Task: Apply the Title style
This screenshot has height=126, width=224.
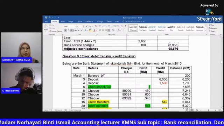Action: pyautogui.click(x=171, y=28)
